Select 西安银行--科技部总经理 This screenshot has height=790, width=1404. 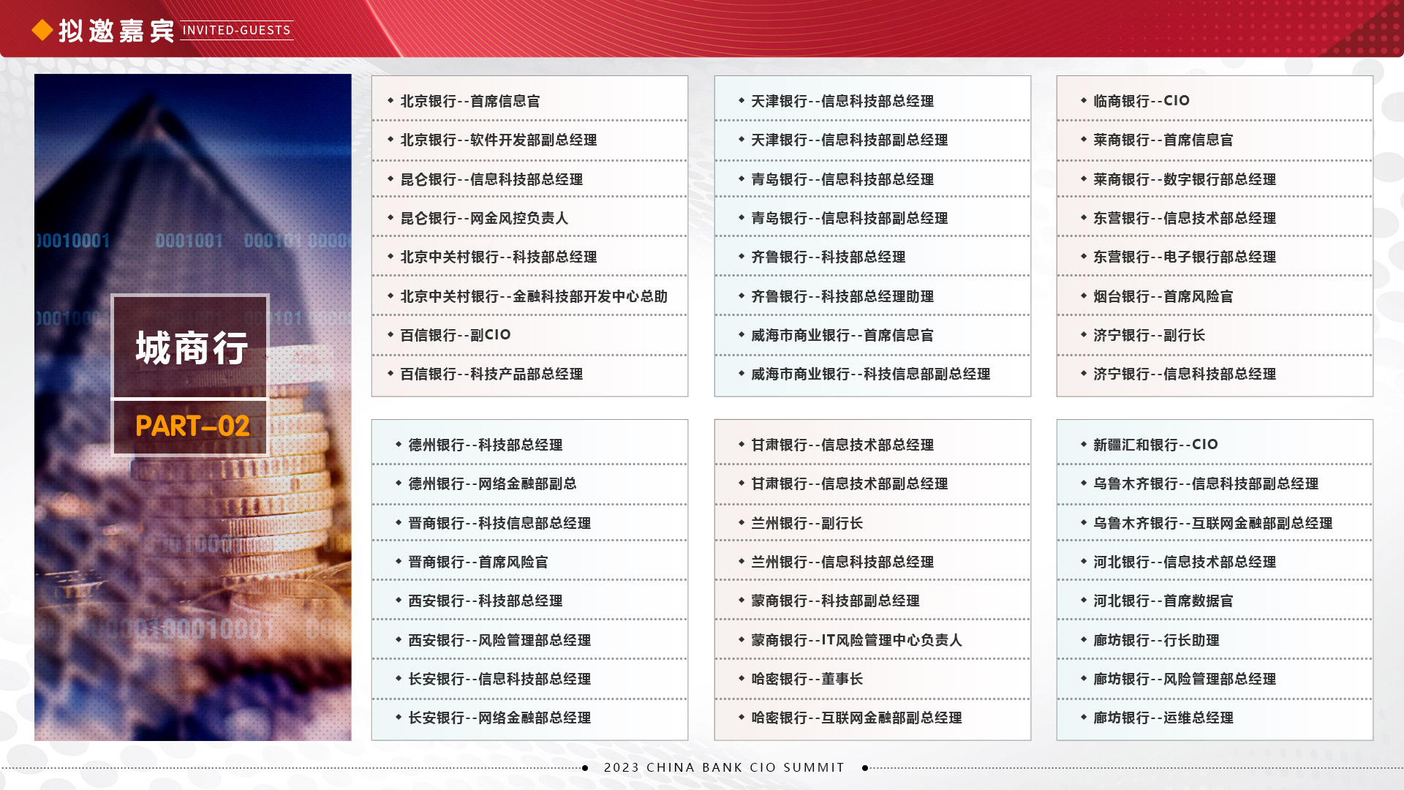coord(486,601)
